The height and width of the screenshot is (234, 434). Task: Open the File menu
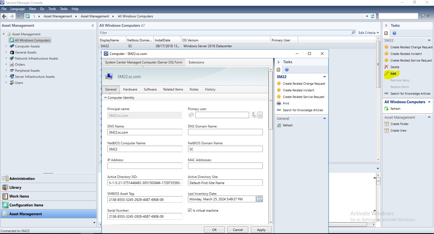(4, 9)
